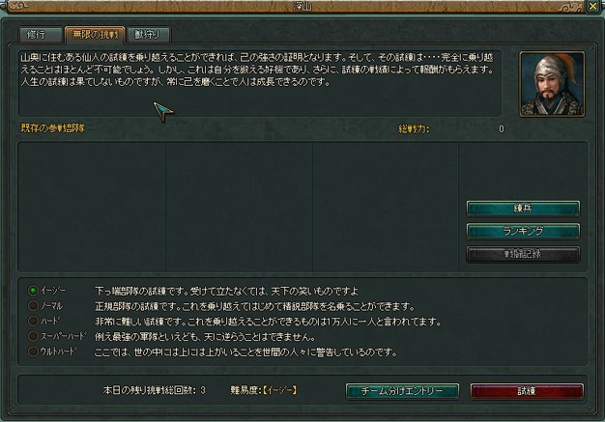Open the 獣狩り tab

coord(148,35)
